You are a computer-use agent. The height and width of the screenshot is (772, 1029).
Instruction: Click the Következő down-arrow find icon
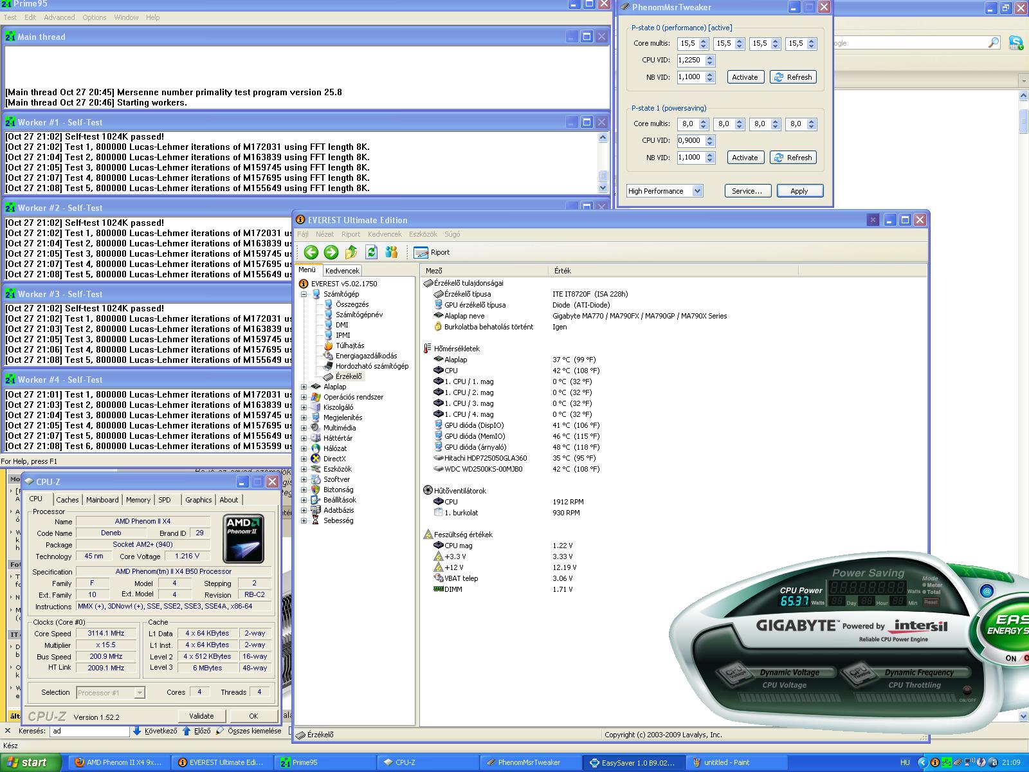pyautogui.click(x=137, y=731)
